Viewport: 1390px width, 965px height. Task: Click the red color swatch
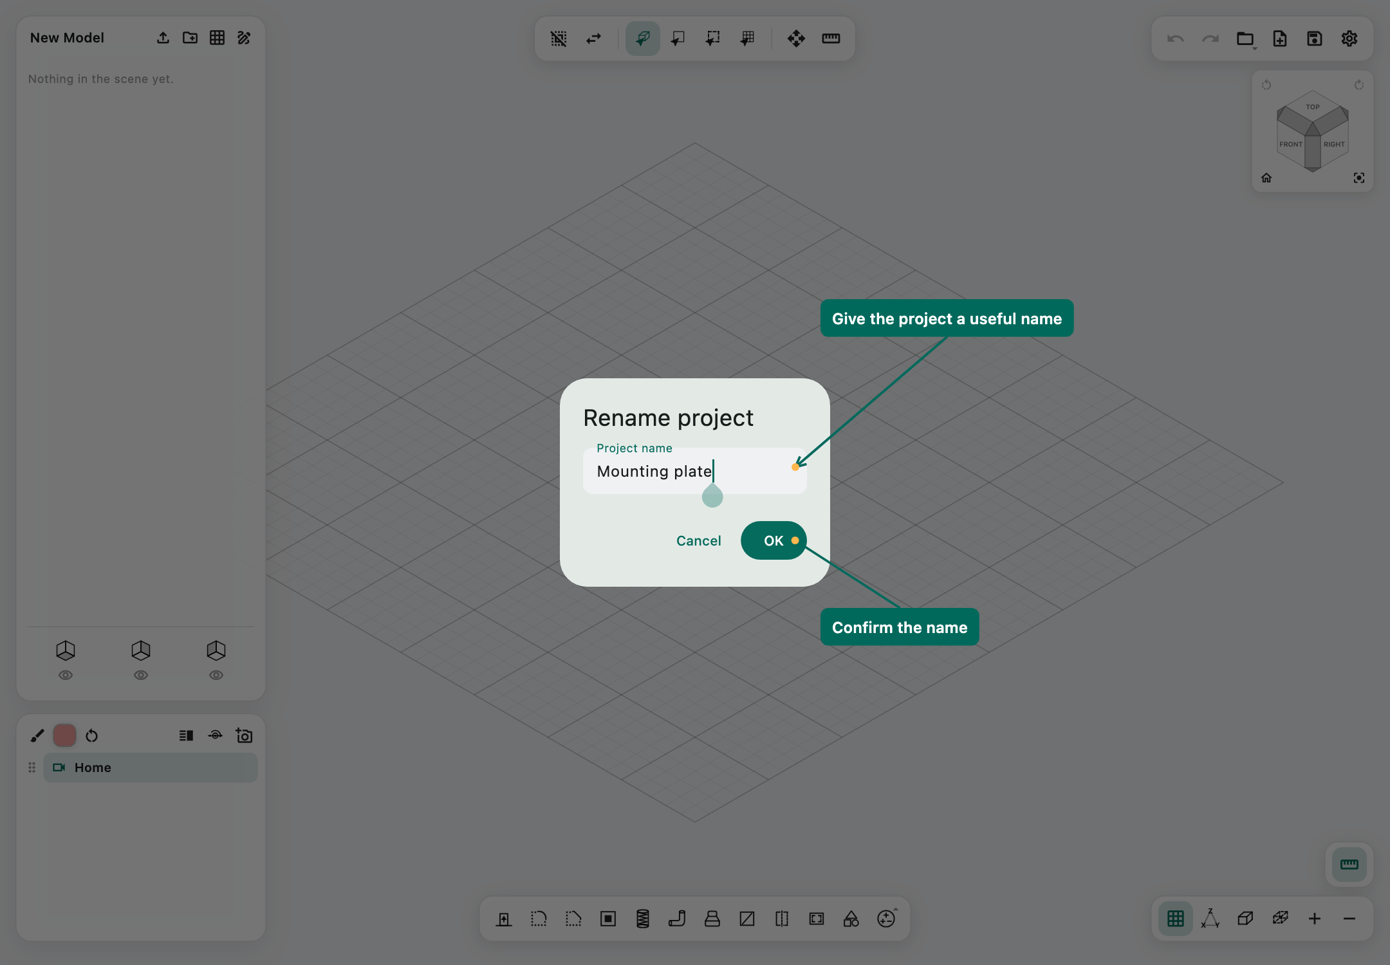click(x=64, y=735)
